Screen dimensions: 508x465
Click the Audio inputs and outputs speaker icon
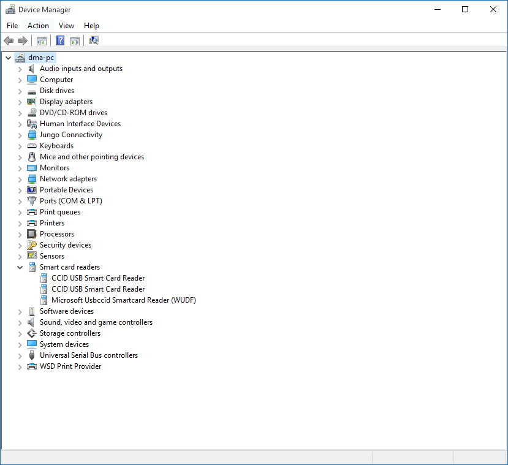pos(31,69)
